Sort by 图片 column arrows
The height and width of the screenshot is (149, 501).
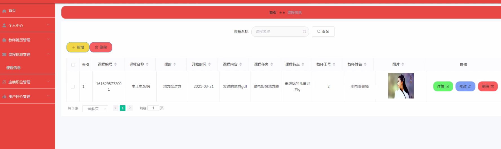pos(403,64)
